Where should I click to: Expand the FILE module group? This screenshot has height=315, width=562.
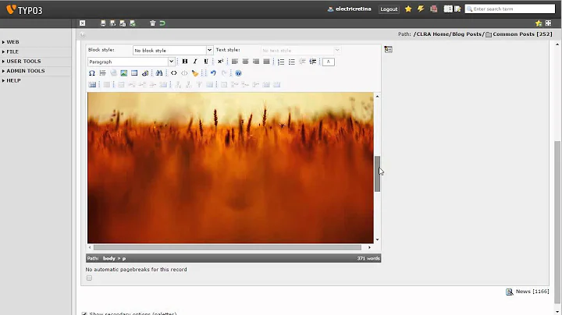click(x=12, y=51)
